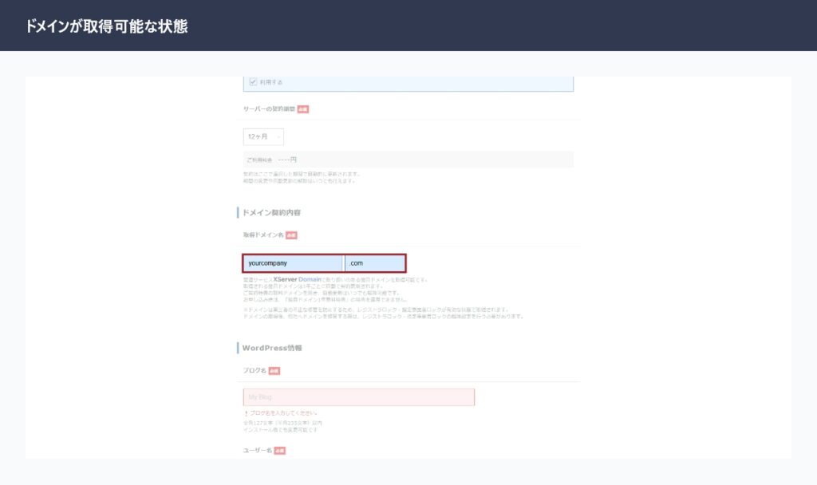Viewport: 817px width, 485px height.
Task: Click the 取得ドメイン名 label
Action: click(x=263, y=235)
